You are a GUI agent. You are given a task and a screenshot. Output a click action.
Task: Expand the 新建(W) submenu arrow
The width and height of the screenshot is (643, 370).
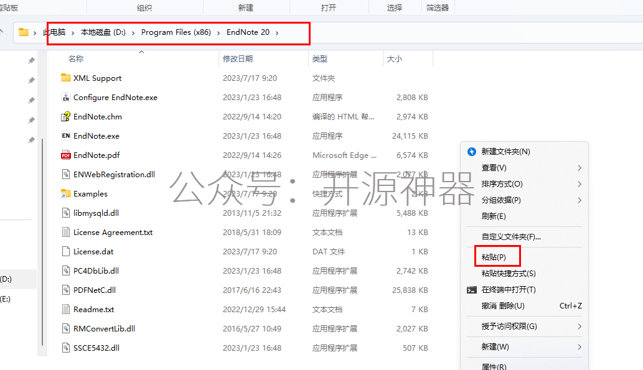click(x=580, y=346)
